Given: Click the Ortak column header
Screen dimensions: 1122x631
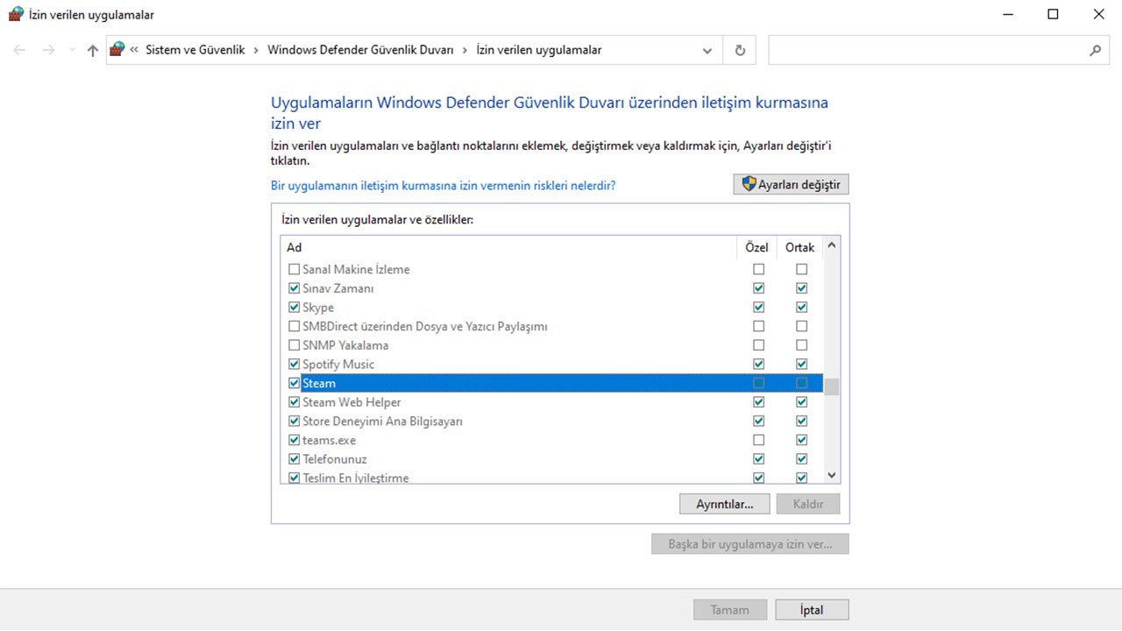Looking at the screenshot, I should (799, 248).
